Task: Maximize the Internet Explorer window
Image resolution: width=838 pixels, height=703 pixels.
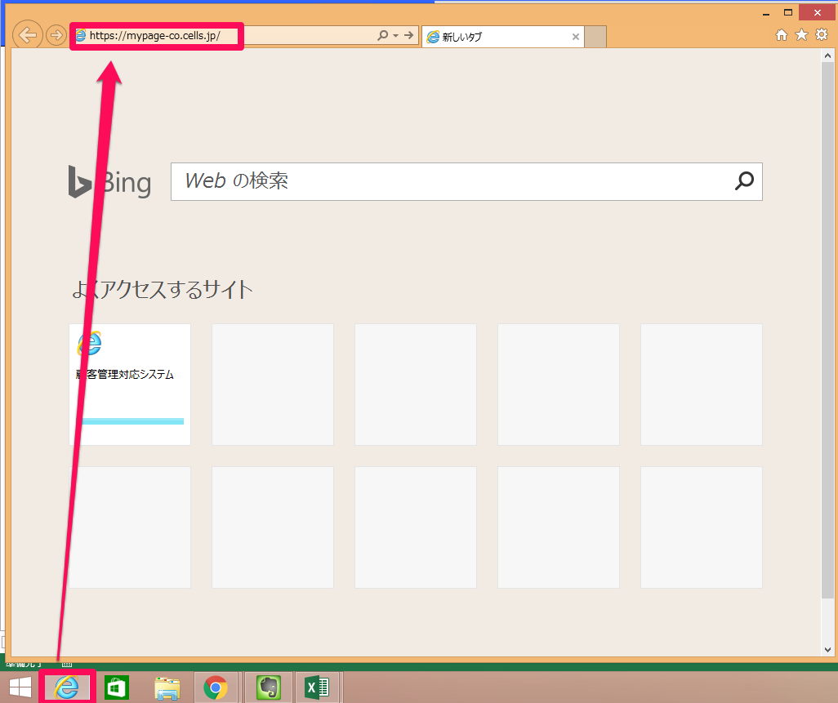Action: coord(787,12)
